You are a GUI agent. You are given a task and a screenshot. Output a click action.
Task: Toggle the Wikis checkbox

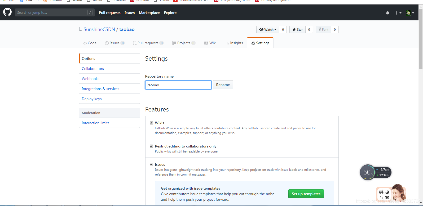pyautogui.click(x=151, y=123)
